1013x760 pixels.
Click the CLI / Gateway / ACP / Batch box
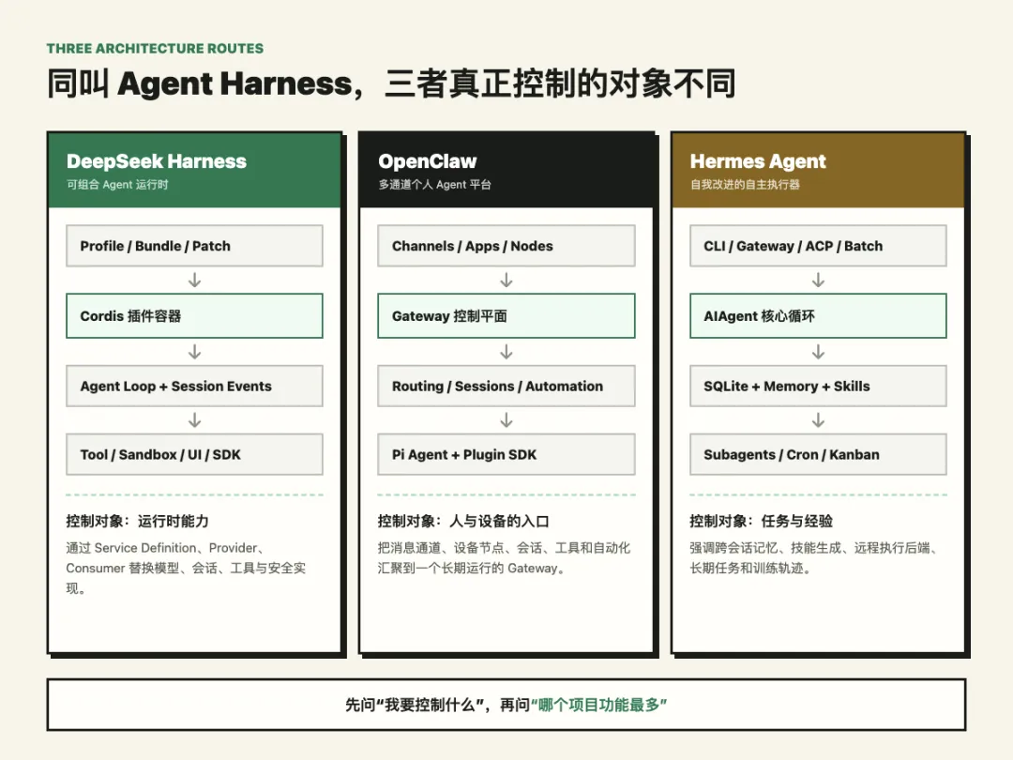[x=818, y=246]
